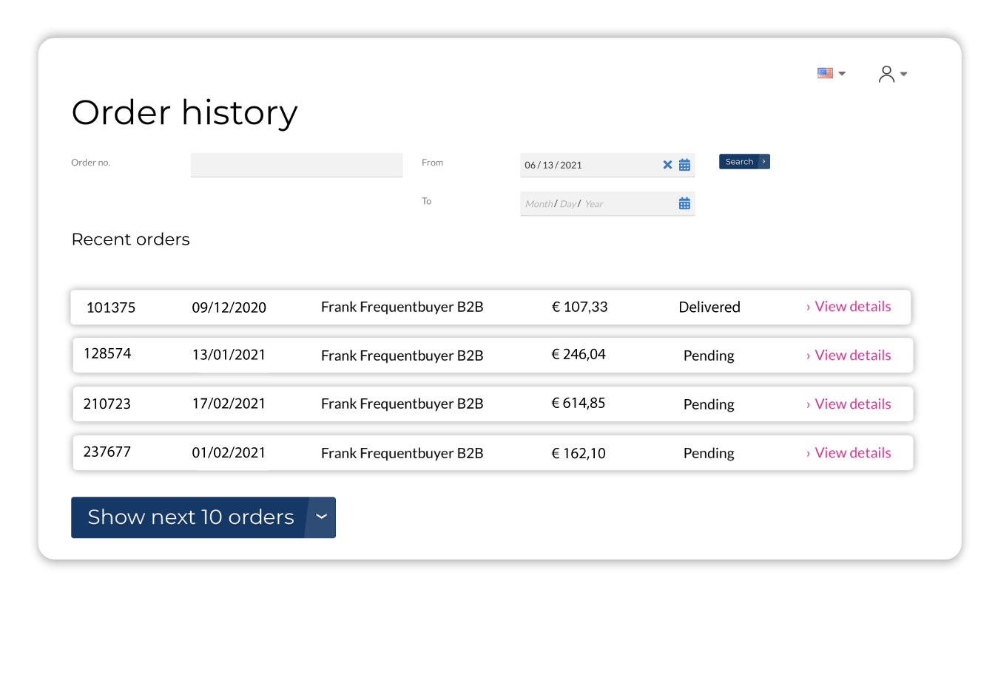Viewport: 998px width, 697px height.
Task: Click customer name in order 237677 row
Action: click(x=402, y=453)
